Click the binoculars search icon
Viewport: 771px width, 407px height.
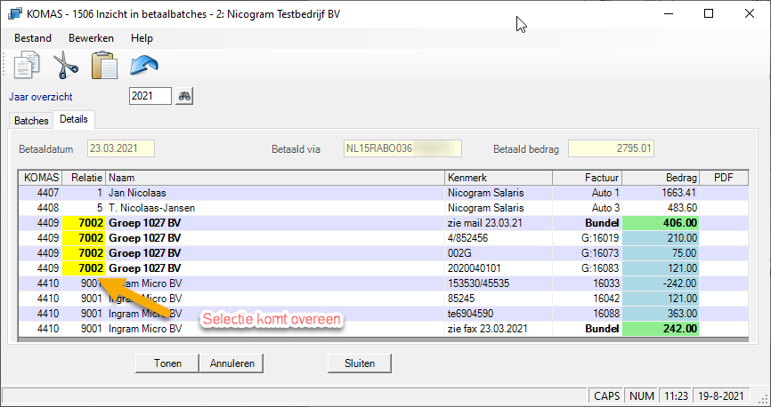click(184, 96)
